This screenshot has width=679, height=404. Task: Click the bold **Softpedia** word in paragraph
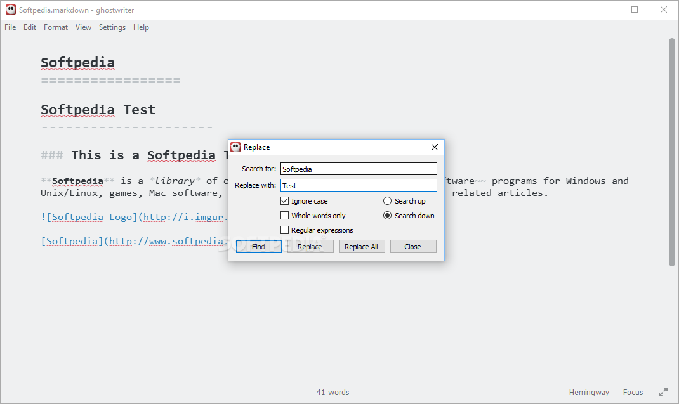point(77,181)
